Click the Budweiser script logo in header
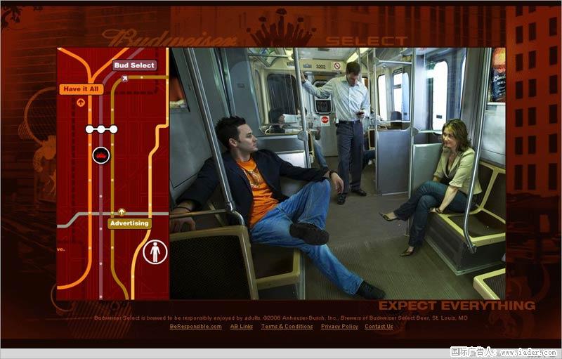The width and height of the screenshot is (562, 359). (x=169, y=38)
